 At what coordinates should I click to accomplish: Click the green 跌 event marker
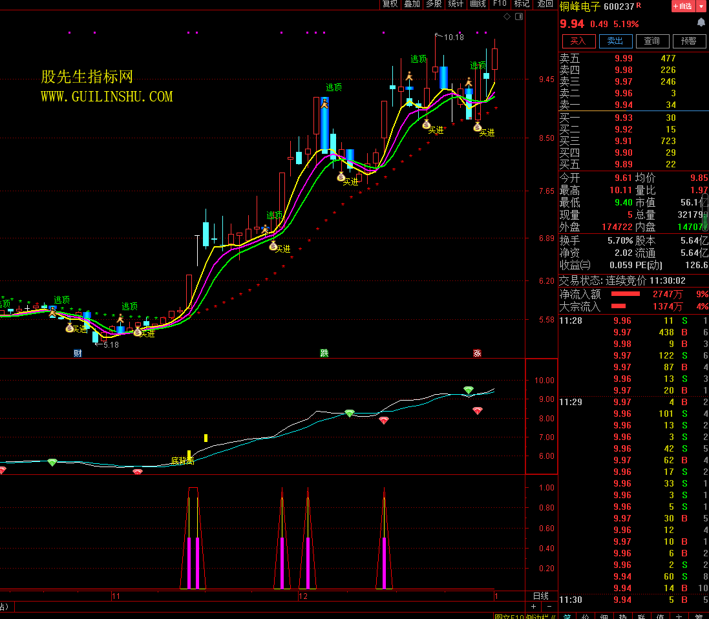point(324,353)
